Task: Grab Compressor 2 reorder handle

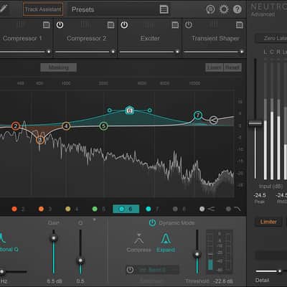Action: (85, 24)
